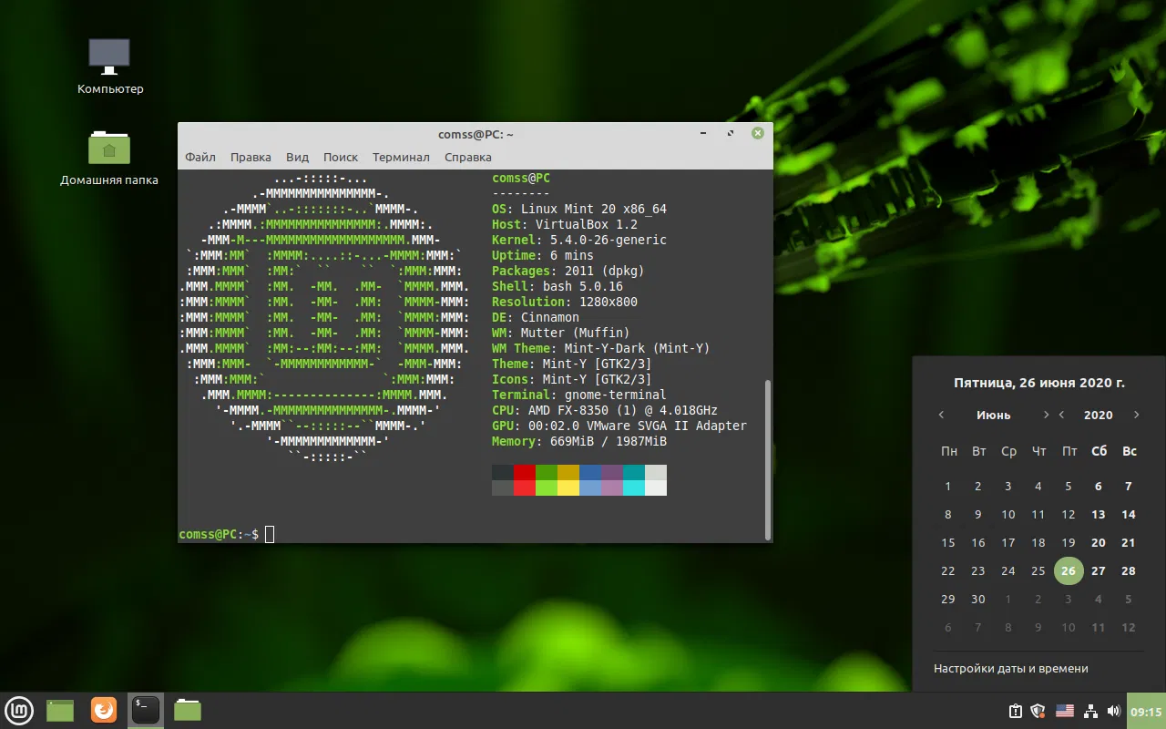Advance the calendar year with the right arrow
This screenshot has width=1166, height=729.
[x=1136, y=415]
